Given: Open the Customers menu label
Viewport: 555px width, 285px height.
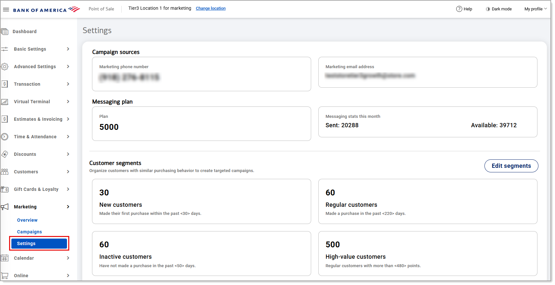Looking at the screenshot, I should 26,172.
